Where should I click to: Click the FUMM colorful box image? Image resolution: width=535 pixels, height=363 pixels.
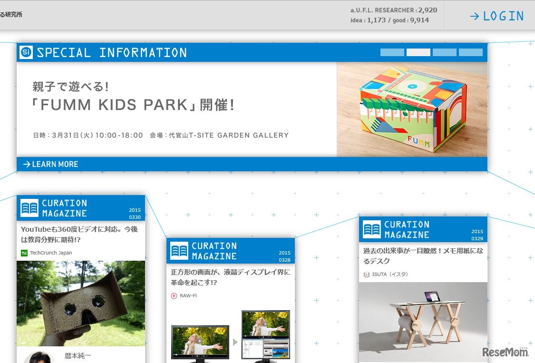[412, 109]
